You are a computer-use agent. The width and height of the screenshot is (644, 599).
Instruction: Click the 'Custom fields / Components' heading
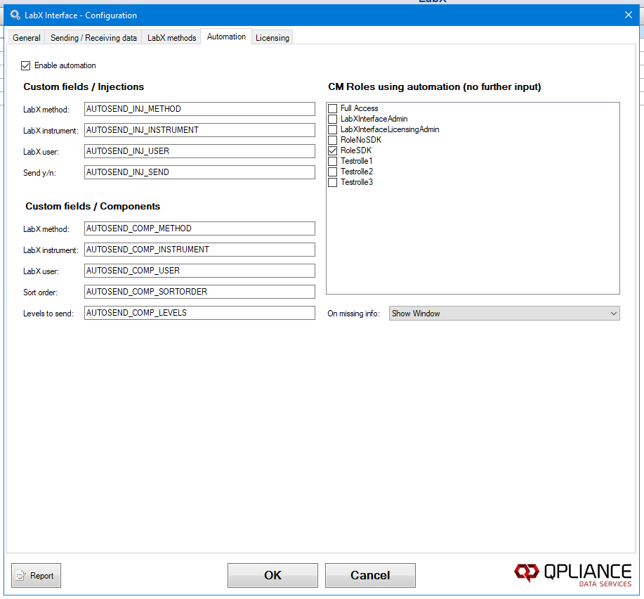point(93,207)
